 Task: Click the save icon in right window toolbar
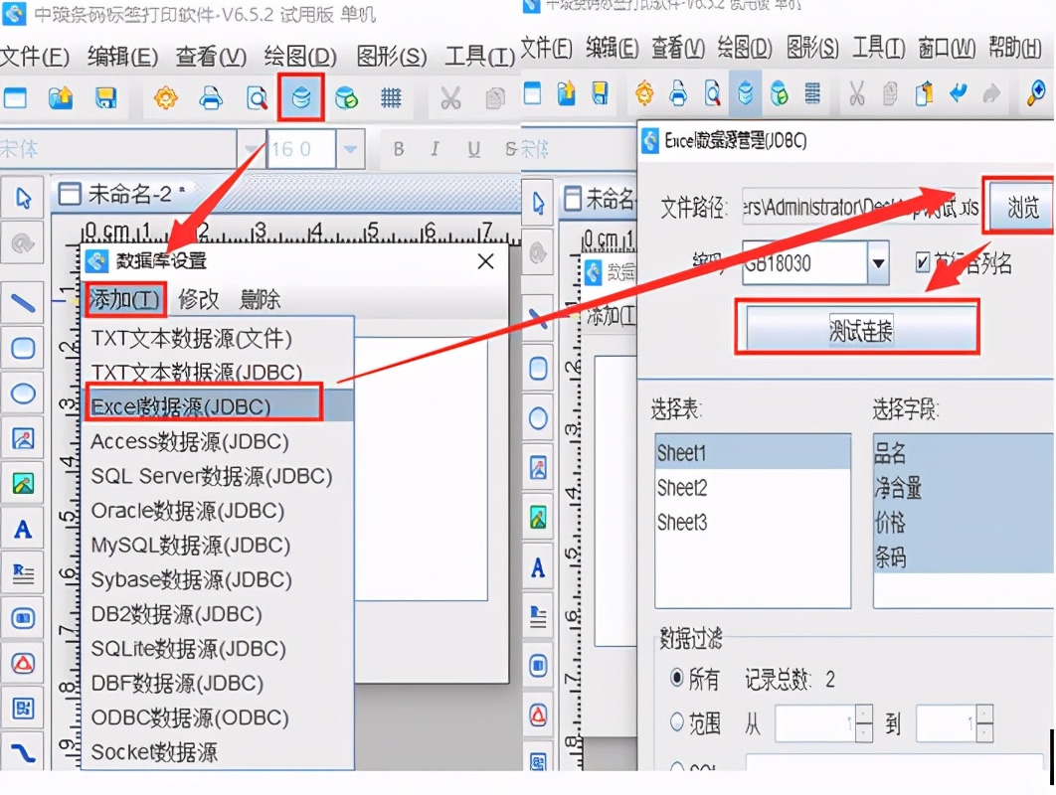click(600, 93)
